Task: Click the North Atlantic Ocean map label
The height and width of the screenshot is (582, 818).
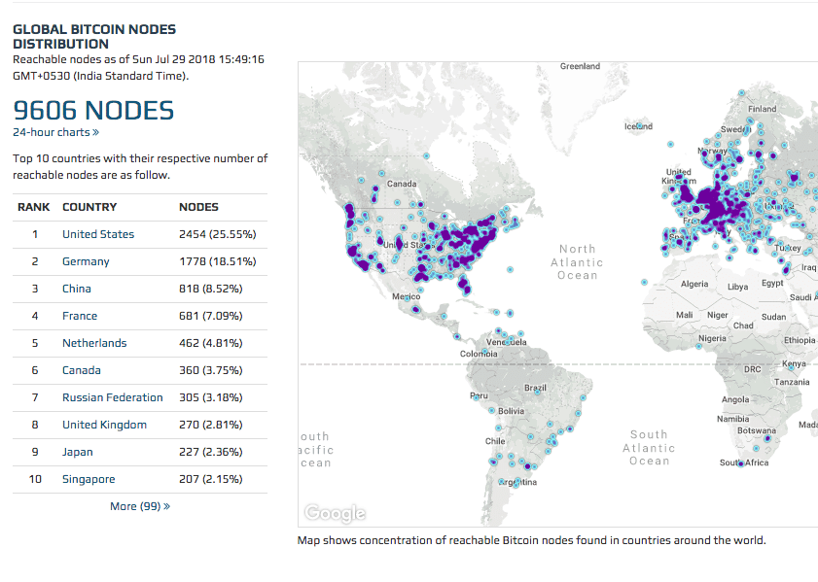Action: (x=577, y=262)
